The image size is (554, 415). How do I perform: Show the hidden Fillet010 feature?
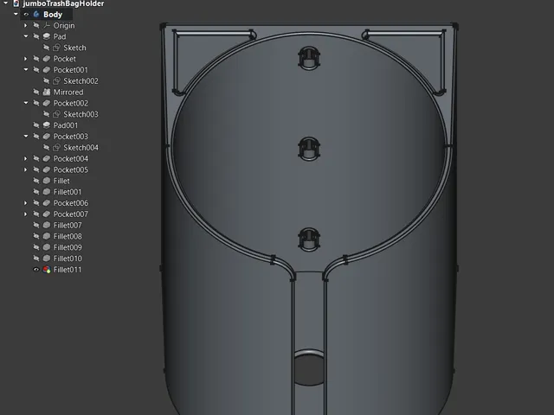(36, 259)
